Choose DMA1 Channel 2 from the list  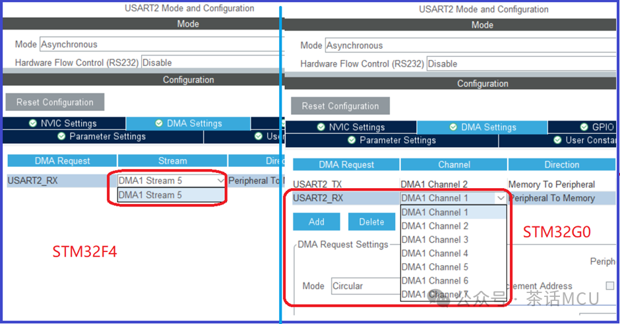coord(454,226)
